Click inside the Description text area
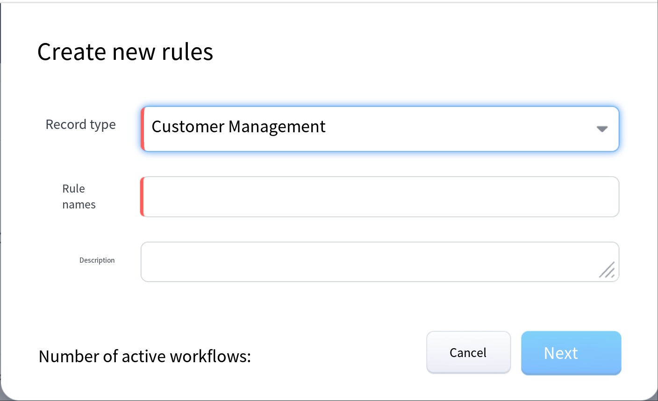The height and width of the screenshot is (401, 658). (x=369, y=262)
